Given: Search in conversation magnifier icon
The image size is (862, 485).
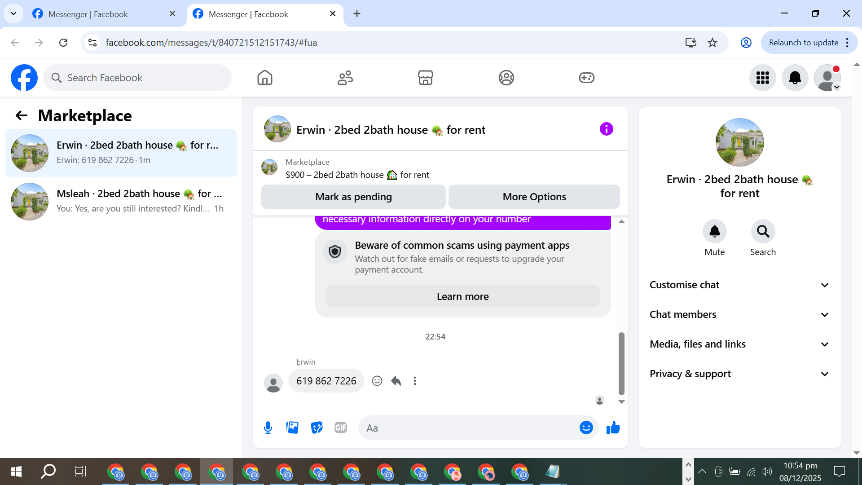Looking at the screenshot, I should point(763,231).
